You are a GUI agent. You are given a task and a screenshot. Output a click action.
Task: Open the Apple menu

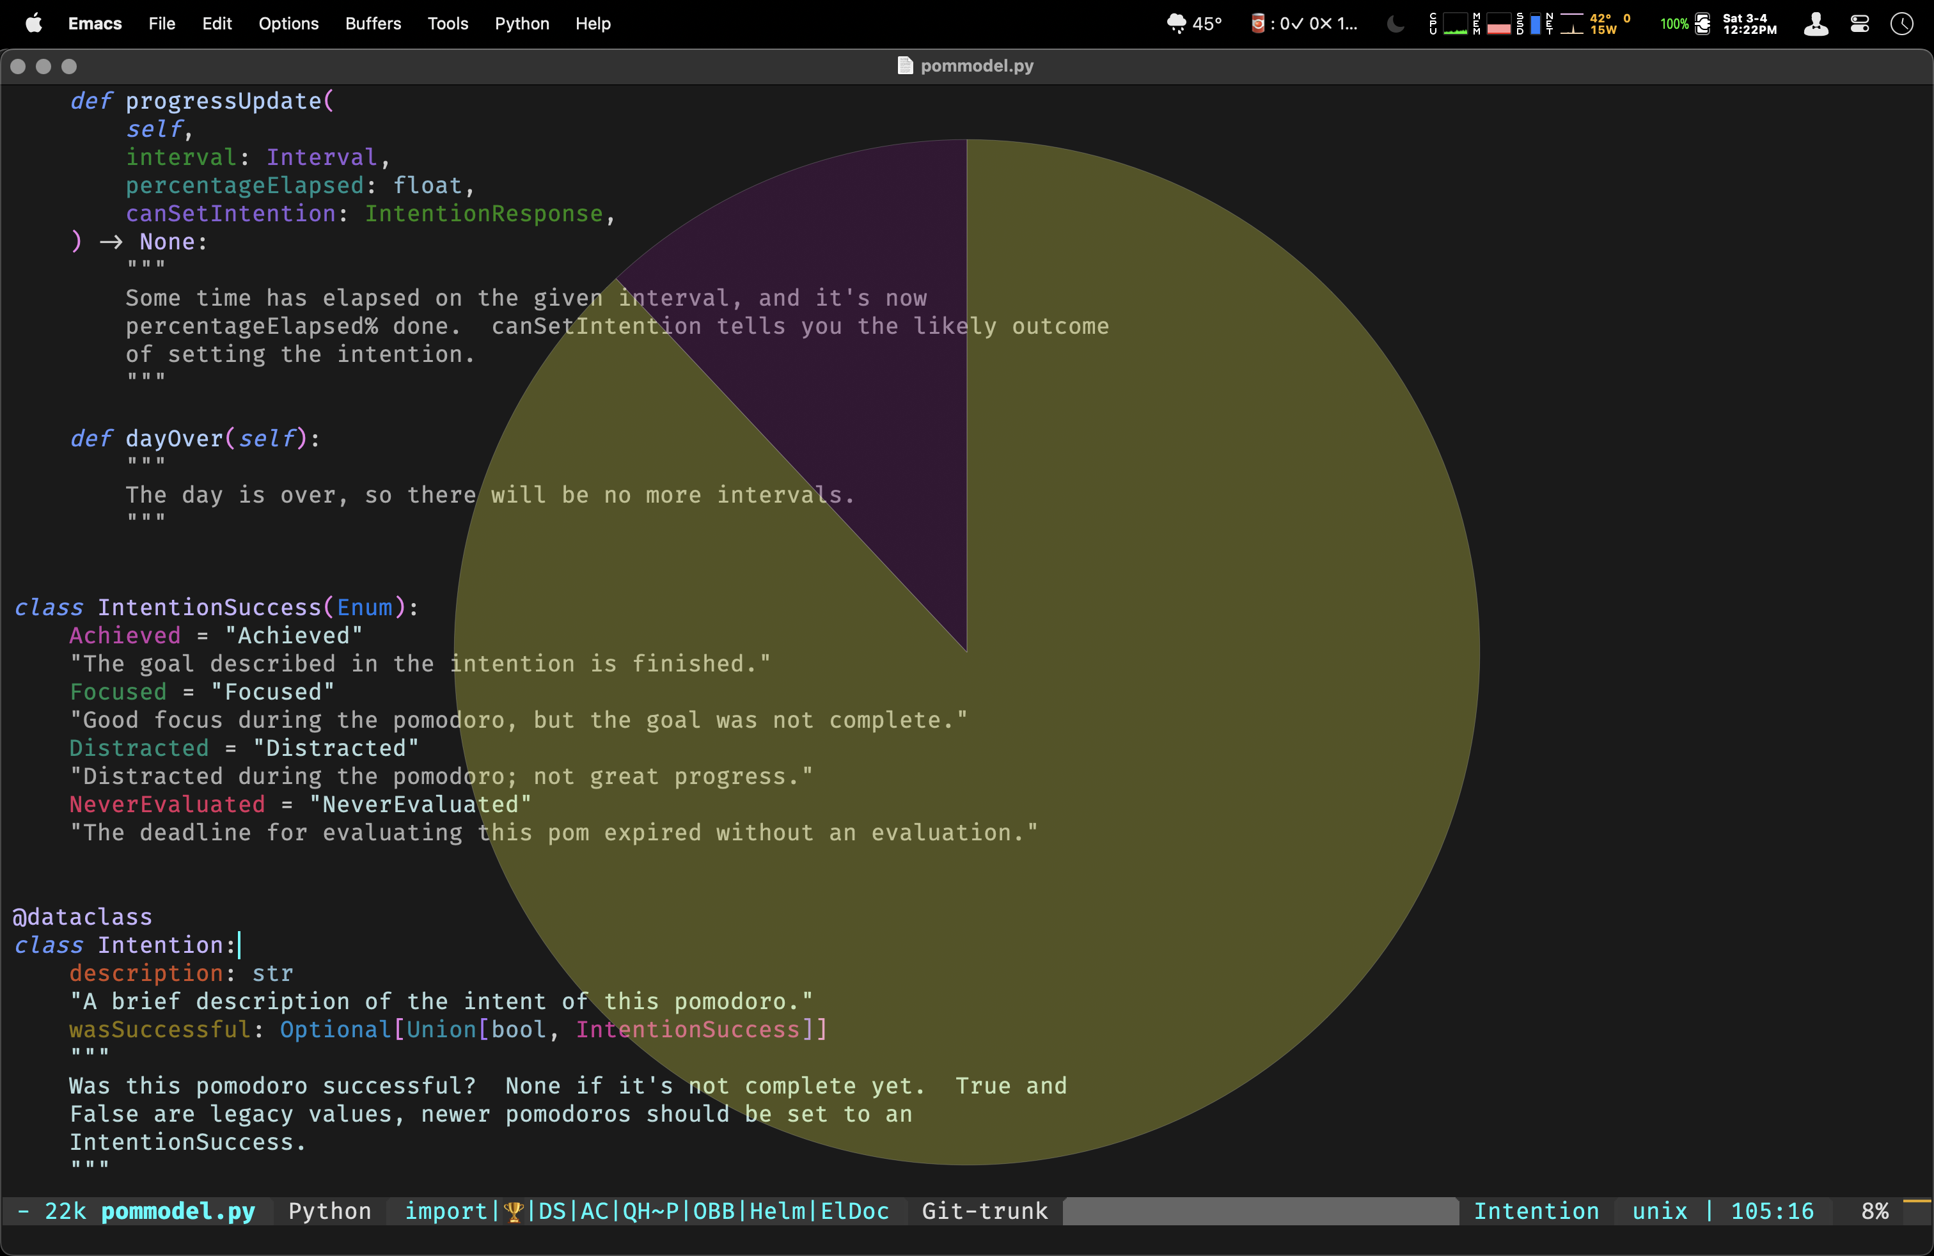tap(33, 24)
